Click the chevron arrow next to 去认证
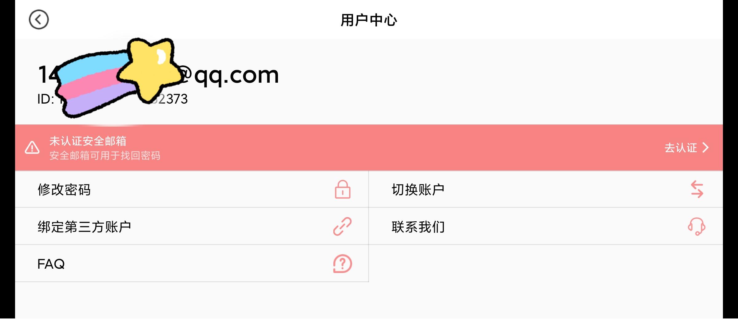Viewport: 738px width, 332px height. tap(706, 148)
